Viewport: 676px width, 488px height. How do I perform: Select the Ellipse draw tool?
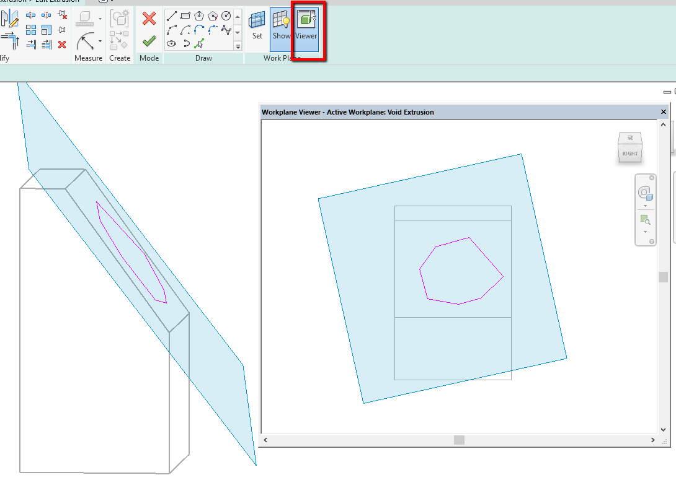(172, 43)
